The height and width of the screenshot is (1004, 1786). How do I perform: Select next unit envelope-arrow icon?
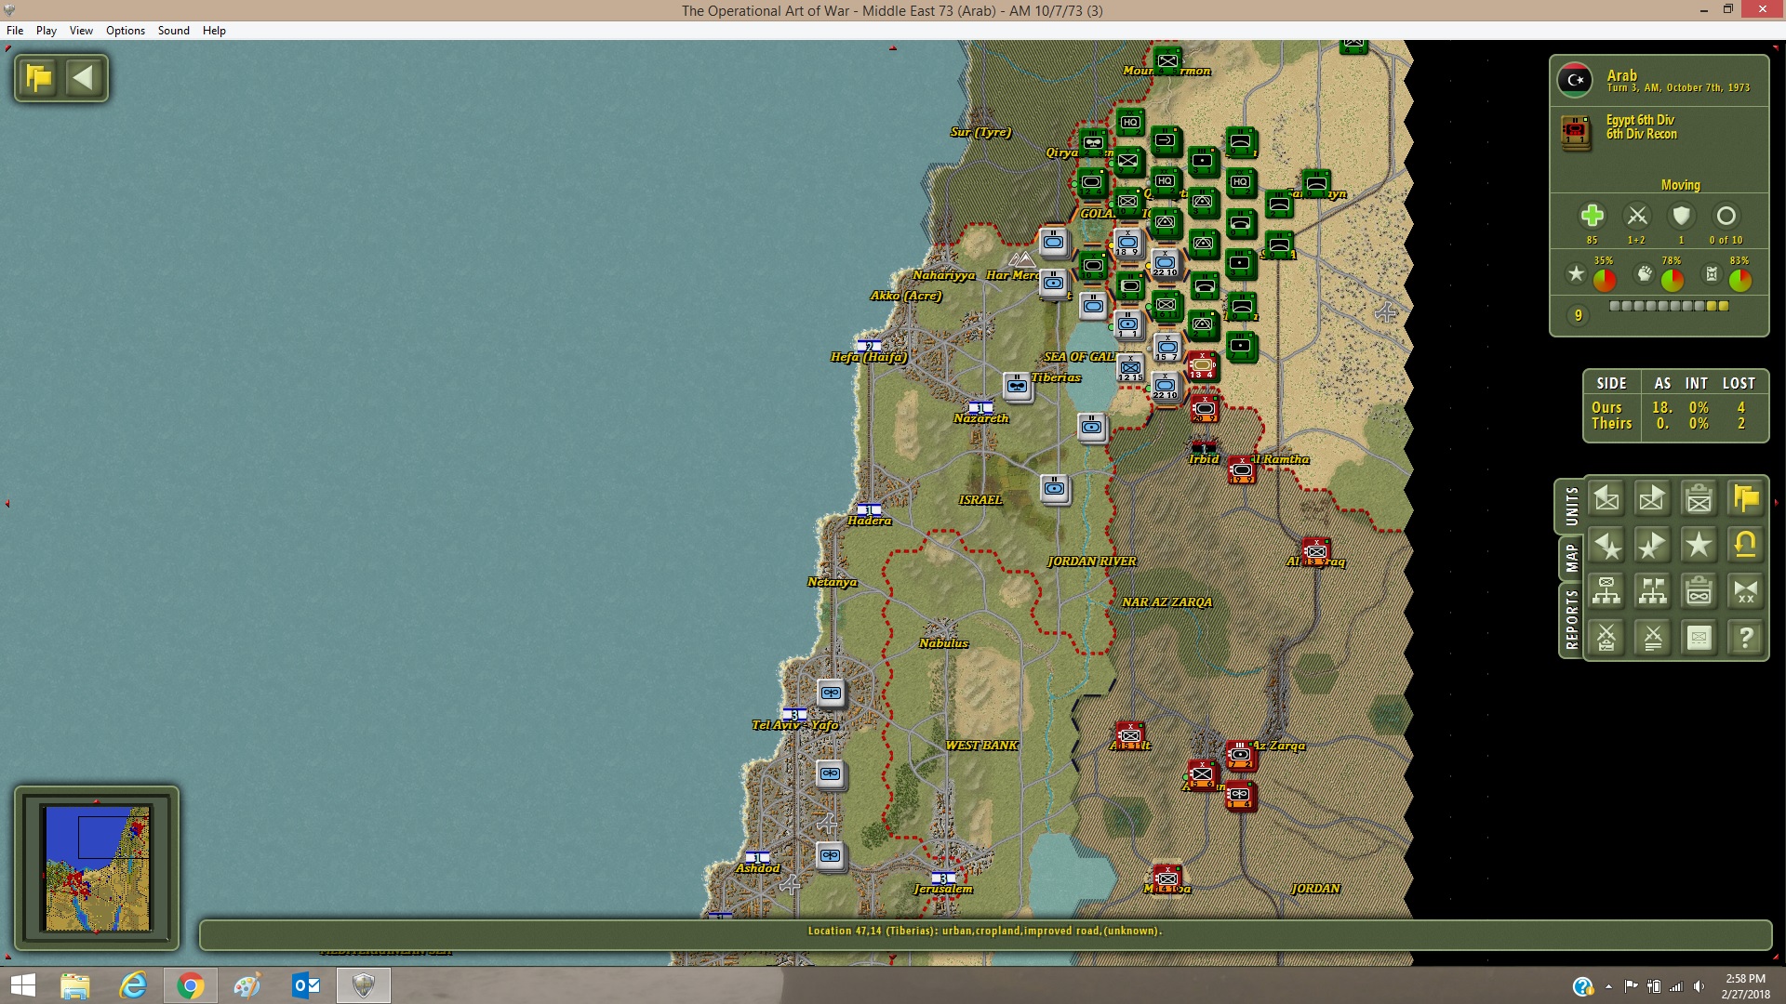1653,499
